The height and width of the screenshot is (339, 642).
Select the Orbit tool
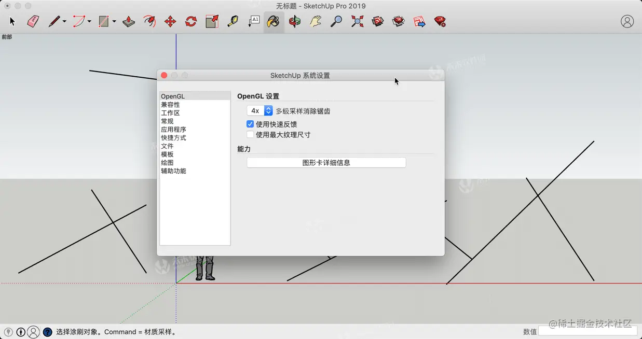295,21
